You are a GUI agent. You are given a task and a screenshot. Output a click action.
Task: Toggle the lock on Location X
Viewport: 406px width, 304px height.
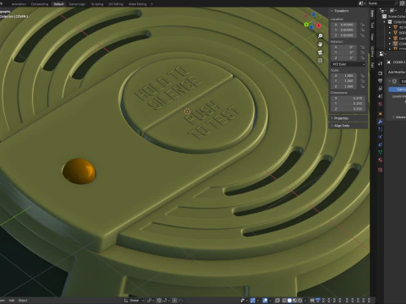click(362, 24)
